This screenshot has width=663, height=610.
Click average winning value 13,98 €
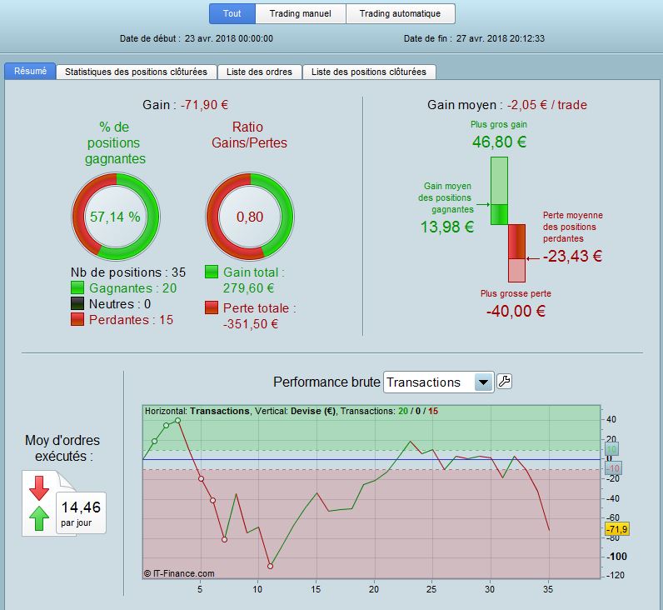[447, 227]
